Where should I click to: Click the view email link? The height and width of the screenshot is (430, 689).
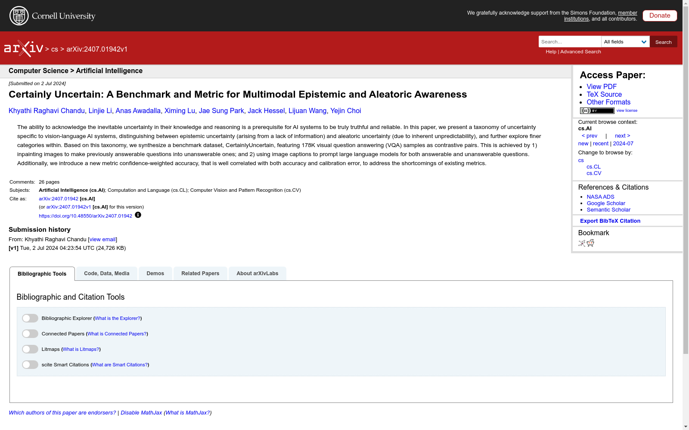tap(102, 240)
